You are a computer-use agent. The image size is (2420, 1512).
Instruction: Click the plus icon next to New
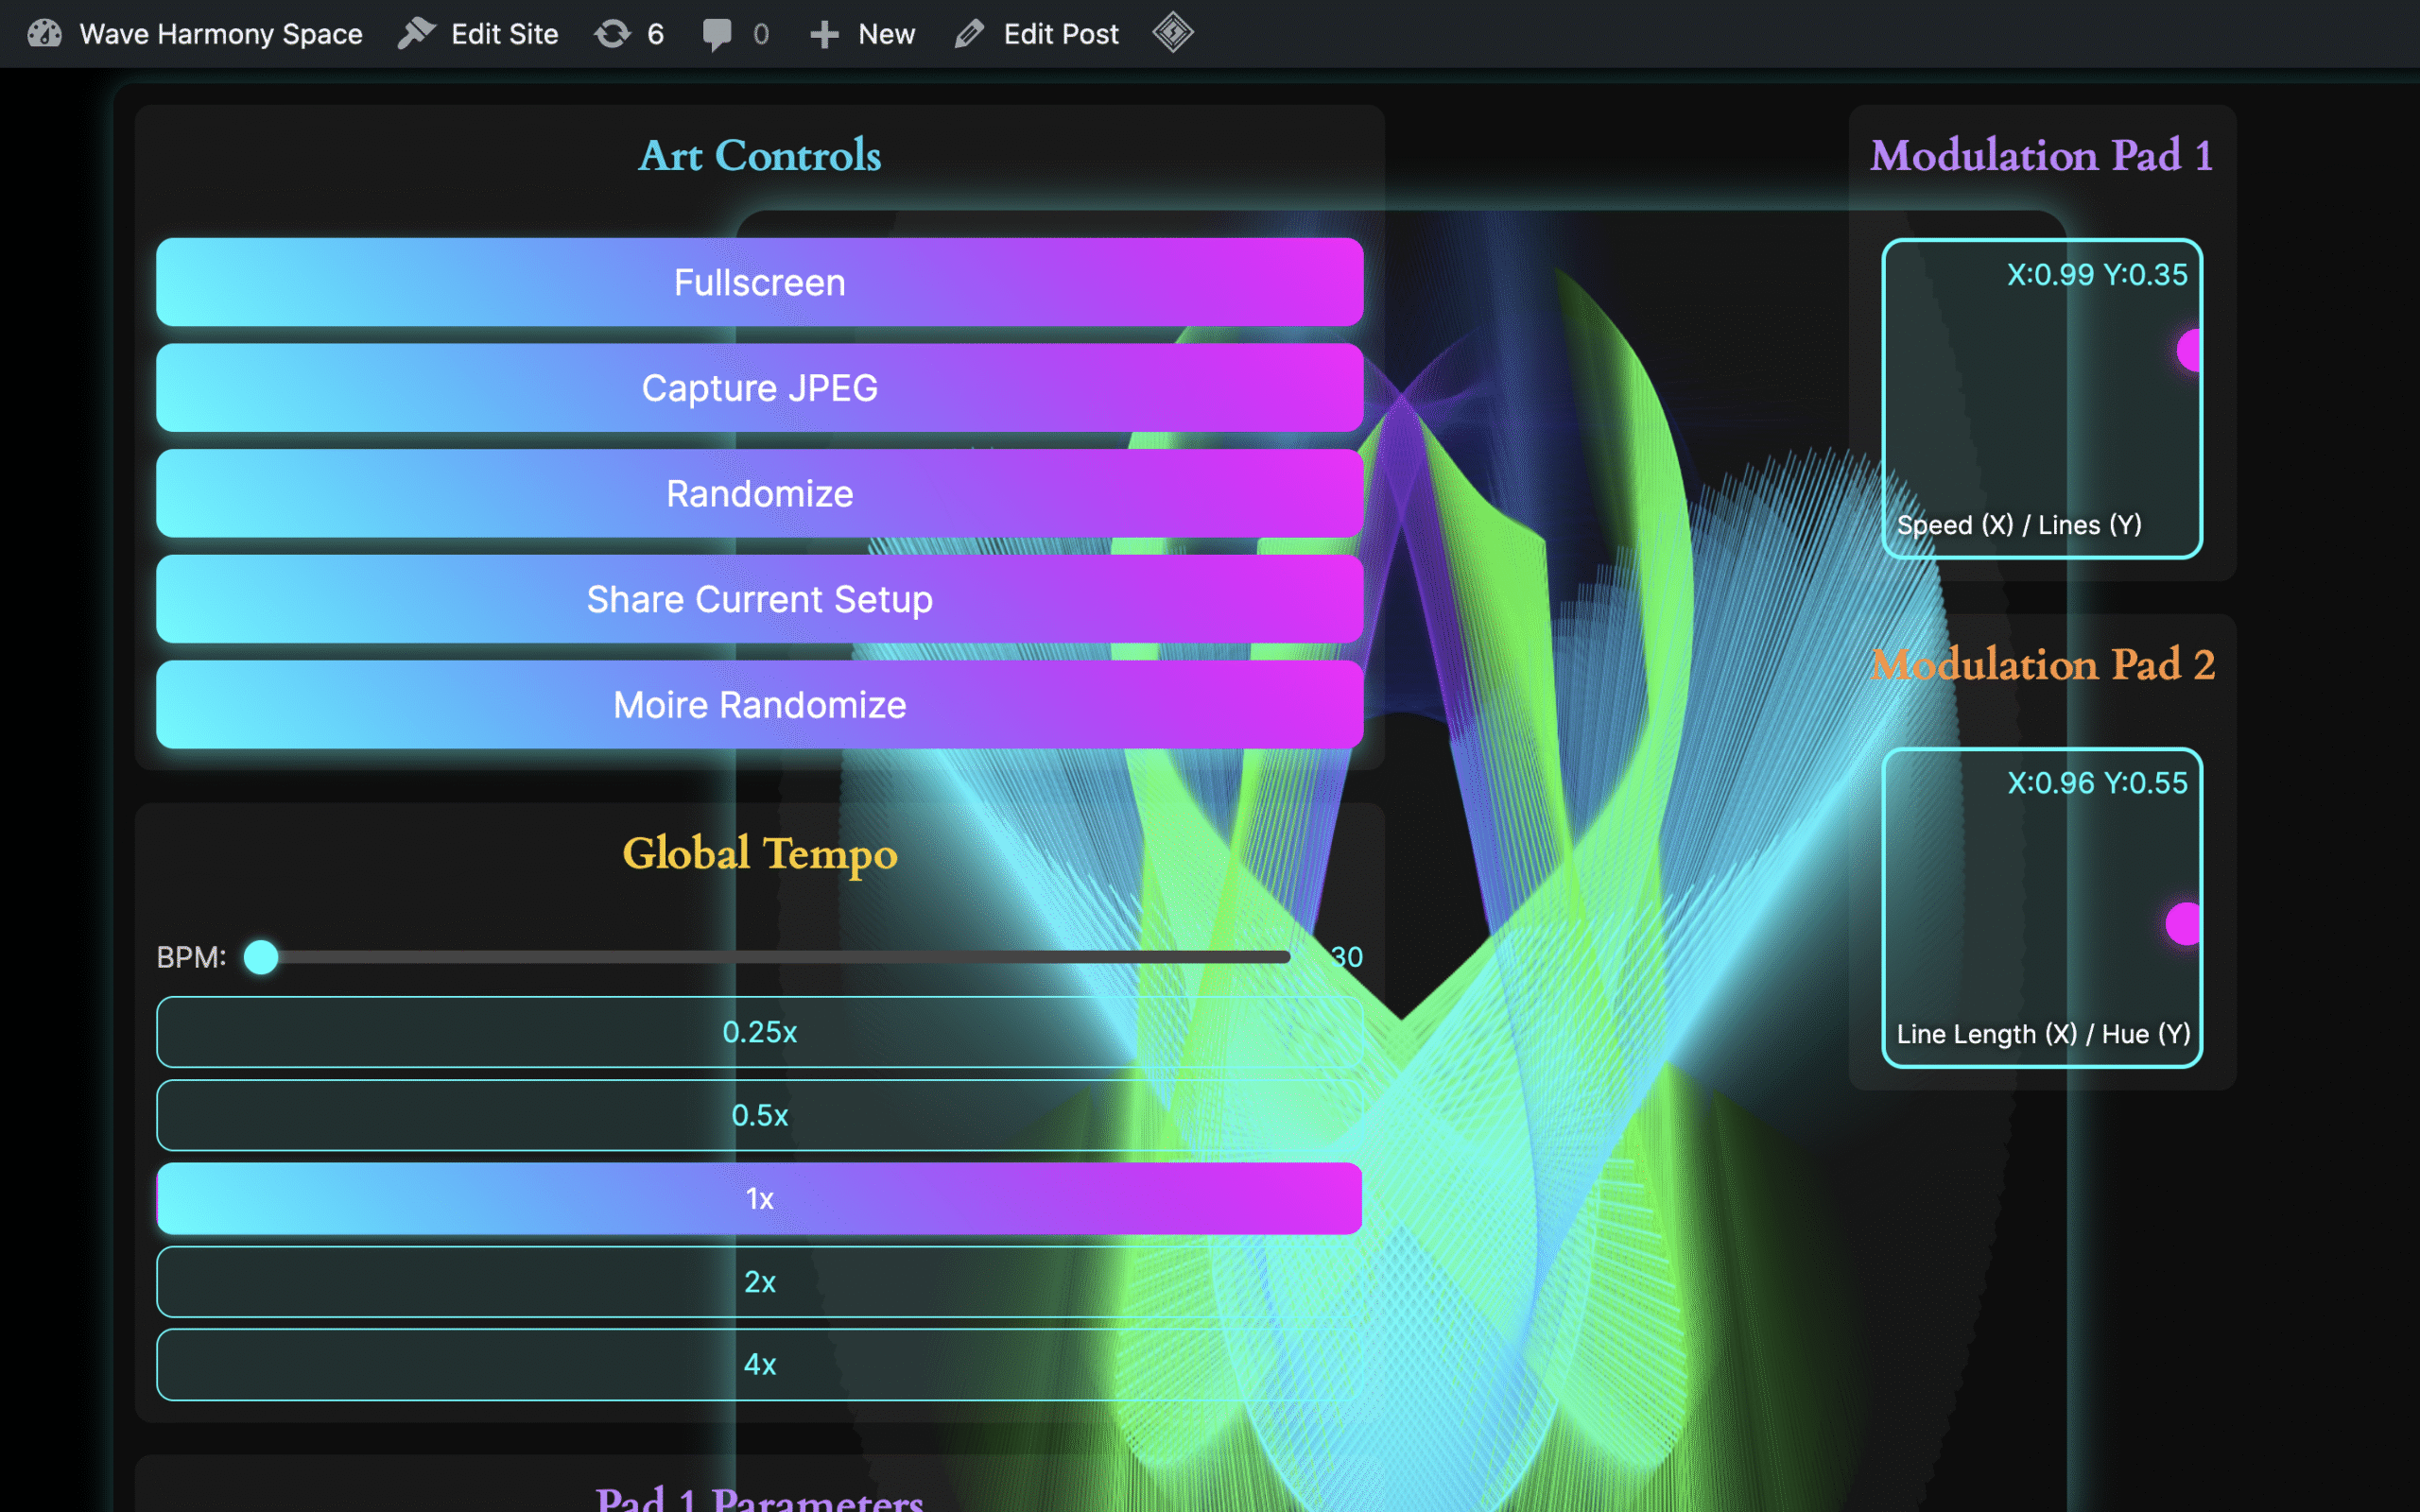(823, 34)
